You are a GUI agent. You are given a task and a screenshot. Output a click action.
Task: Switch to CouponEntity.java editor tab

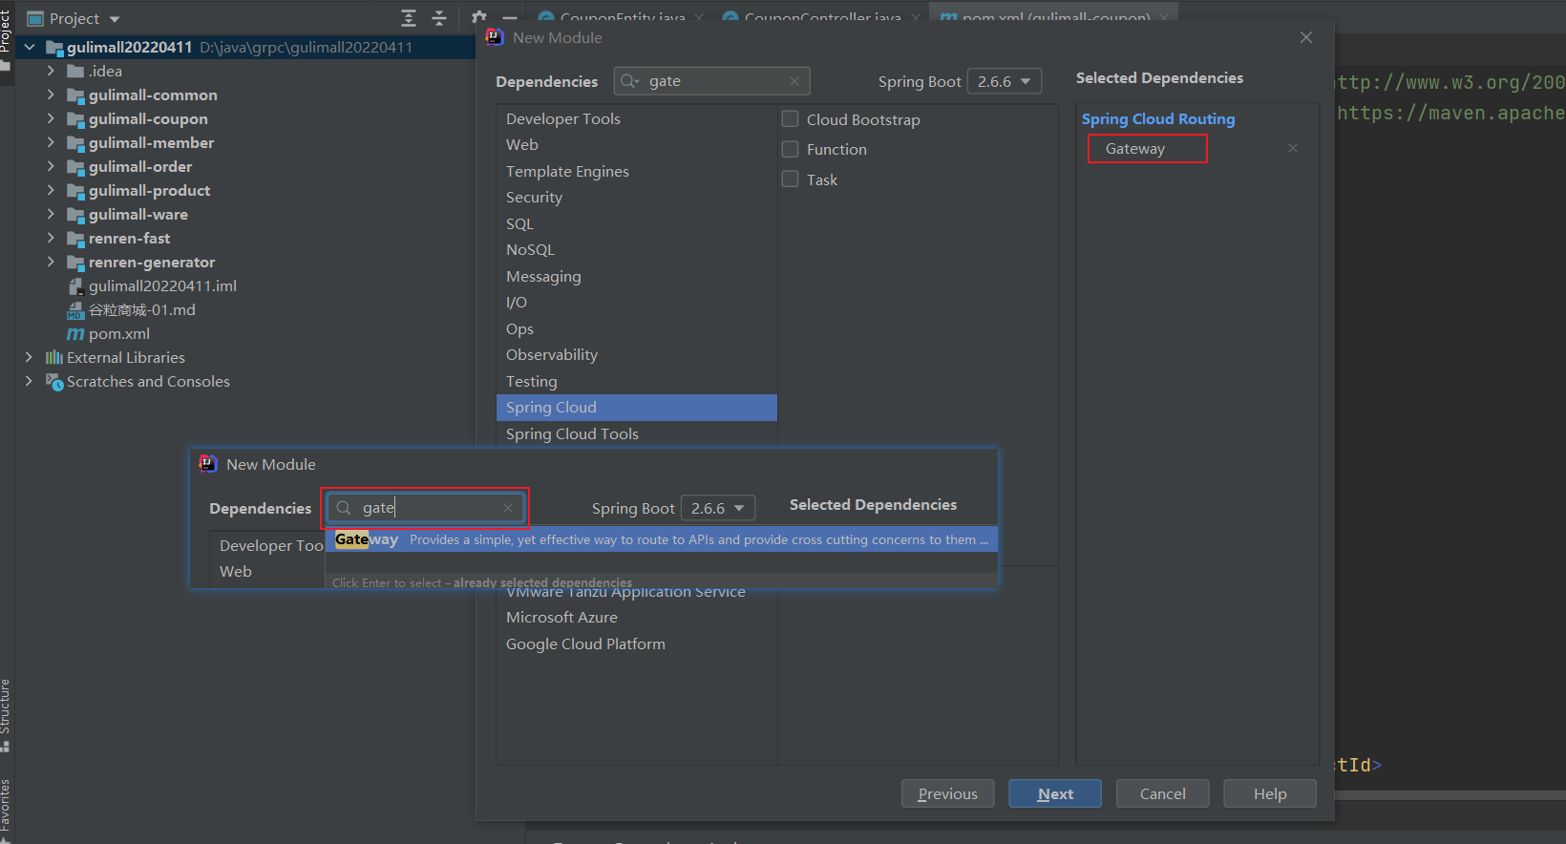point(622,16)
